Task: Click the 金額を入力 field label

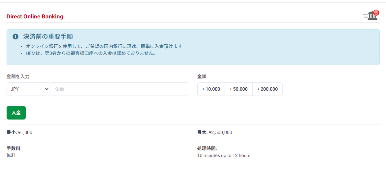Action: click(19, 77)
